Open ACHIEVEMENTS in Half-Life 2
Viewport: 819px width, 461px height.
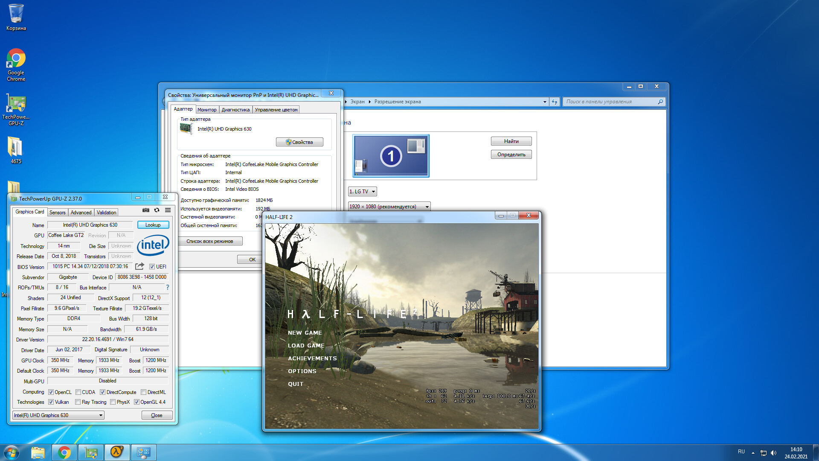(x=312, y=359)
